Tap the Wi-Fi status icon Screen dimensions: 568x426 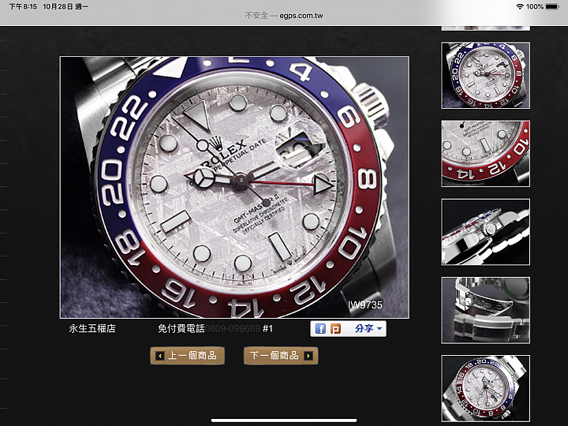(x=519, y=6)
